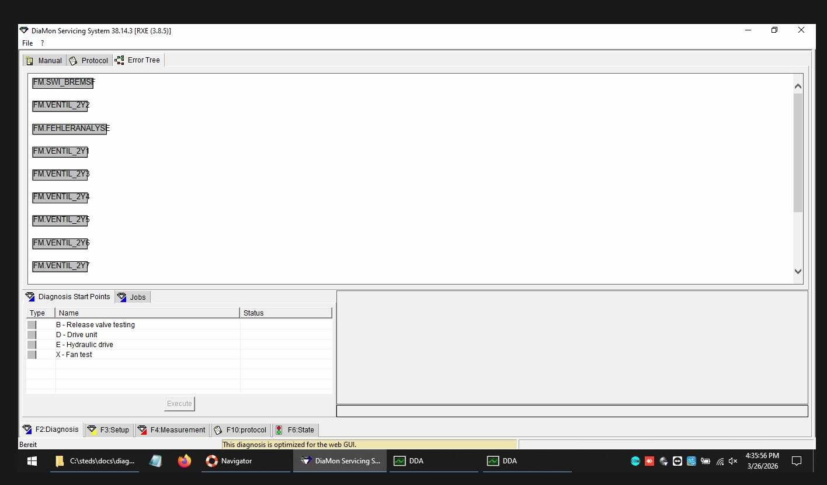Click blue circuit tray icon
827x485 pixels.
point(692,461)
